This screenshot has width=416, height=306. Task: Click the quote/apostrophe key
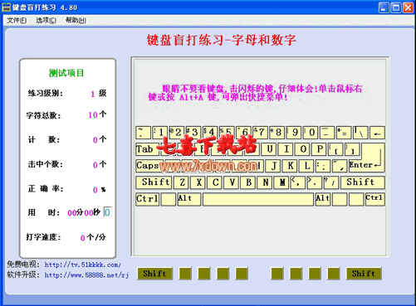pyautogui.click(x=340, y=166)
